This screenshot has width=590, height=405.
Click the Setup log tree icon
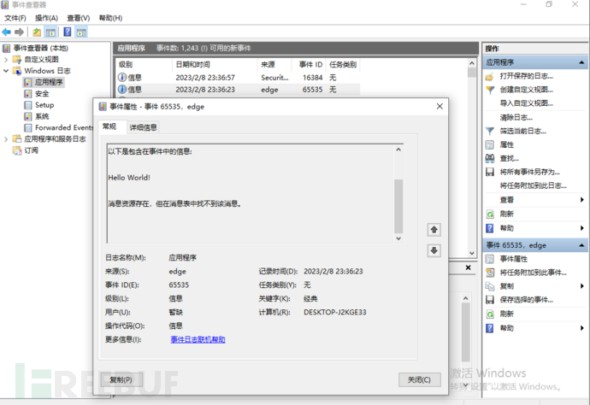tap(28, 105)
